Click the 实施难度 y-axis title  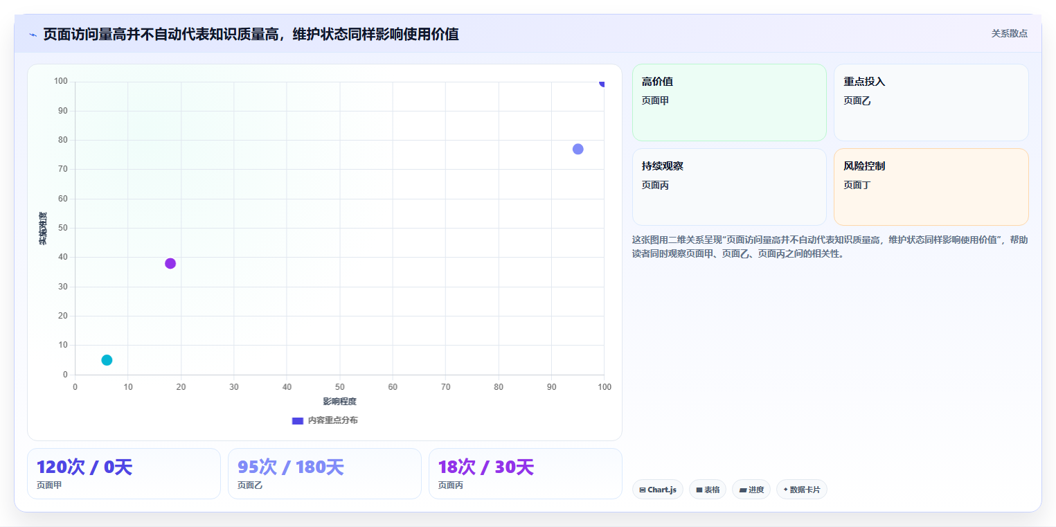43,229
